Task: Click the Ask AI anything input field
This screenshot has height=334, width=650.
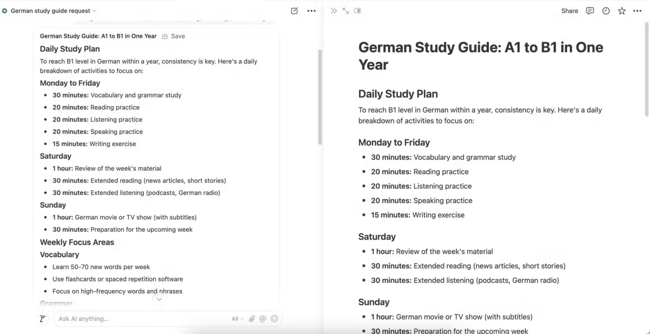Action: coord(139,319)
